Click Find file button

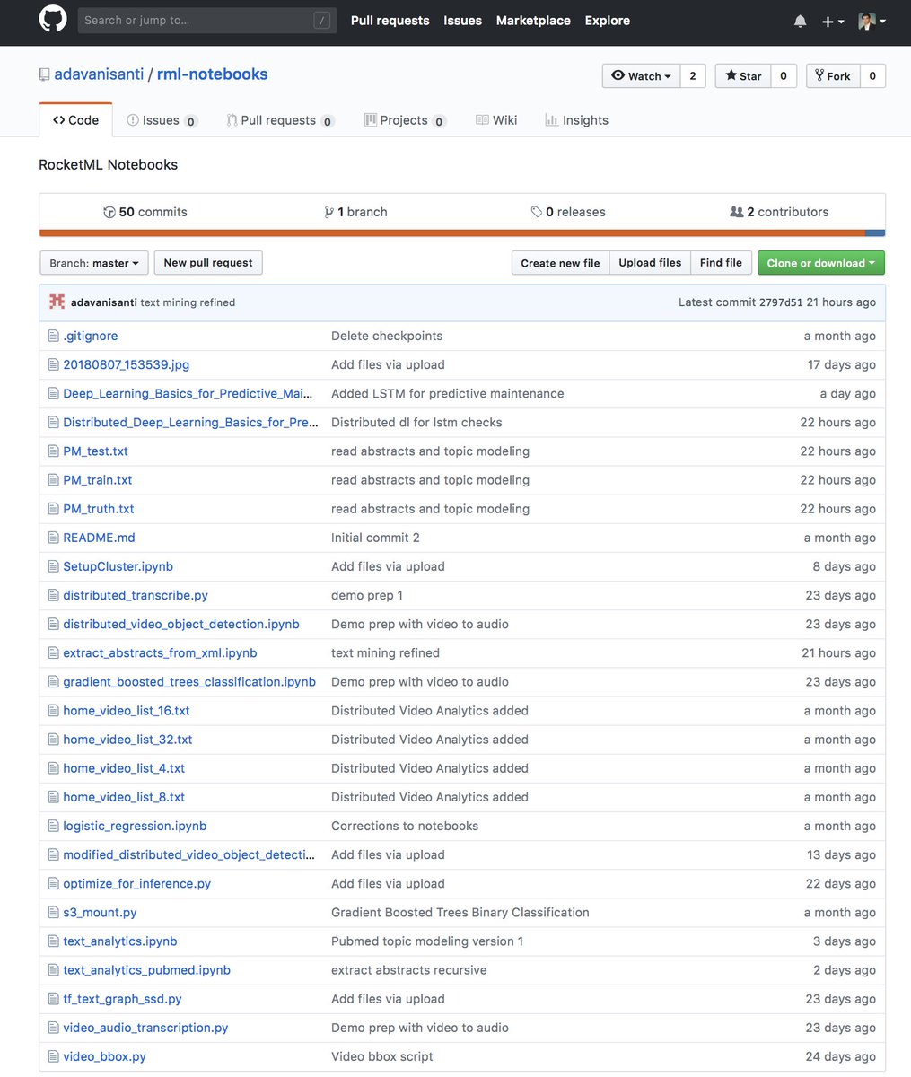click(721, 263)
